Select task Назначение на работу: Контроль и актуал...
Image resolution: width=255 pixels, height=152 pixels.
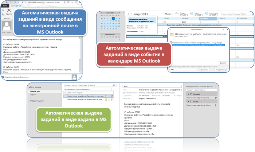89,99
